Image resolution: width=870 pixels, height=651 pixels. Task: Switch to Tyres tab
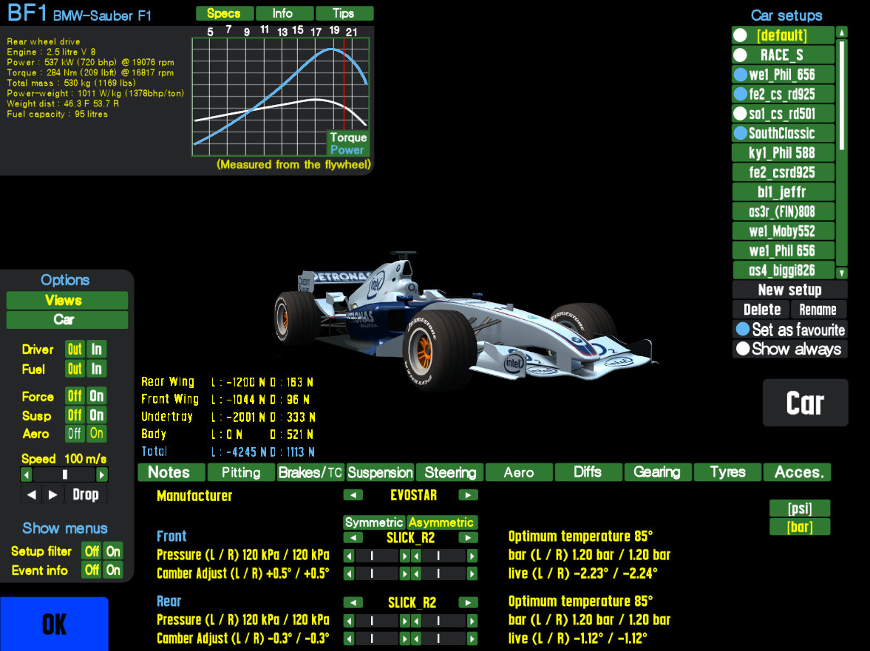[727, 472]
